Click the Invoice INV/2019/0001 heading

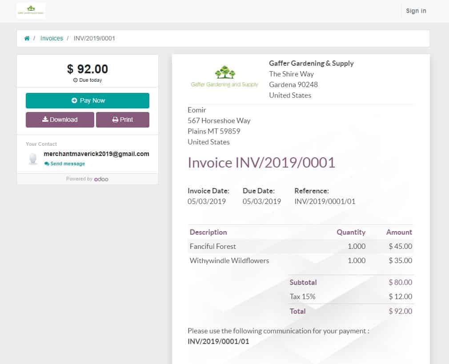click(x=261, y=163)
